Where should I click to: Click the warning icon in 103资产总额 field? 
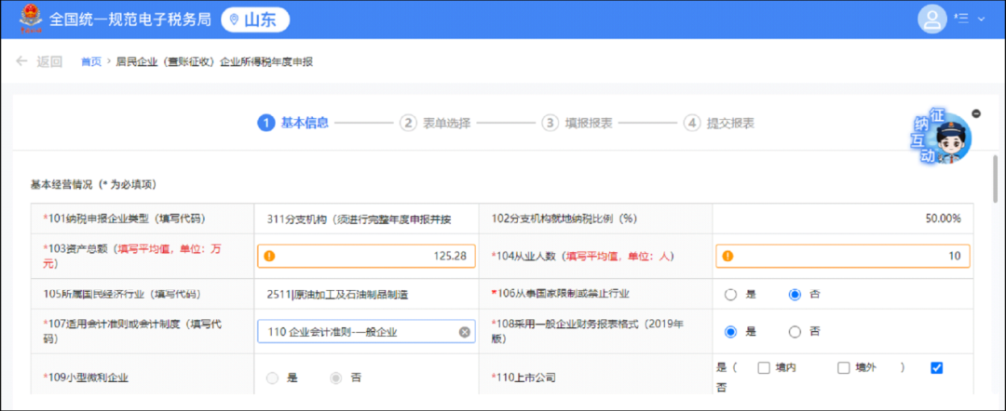click(269, 256)
